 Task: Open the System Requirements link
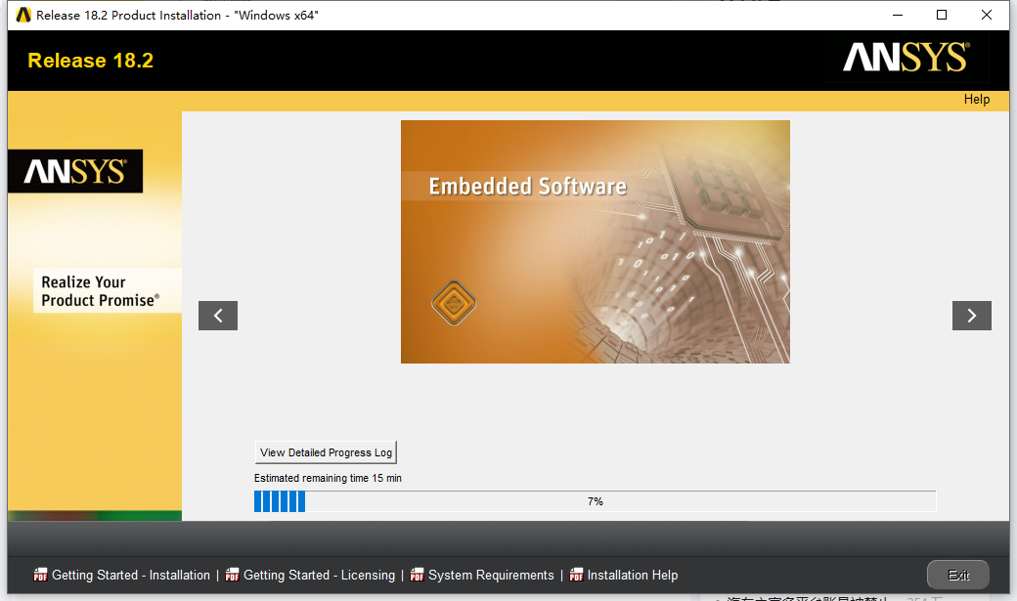(491, 575)
